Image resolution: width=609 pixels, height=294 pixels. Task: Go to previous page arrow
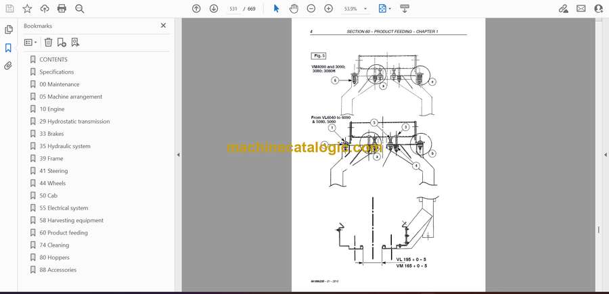196,9
